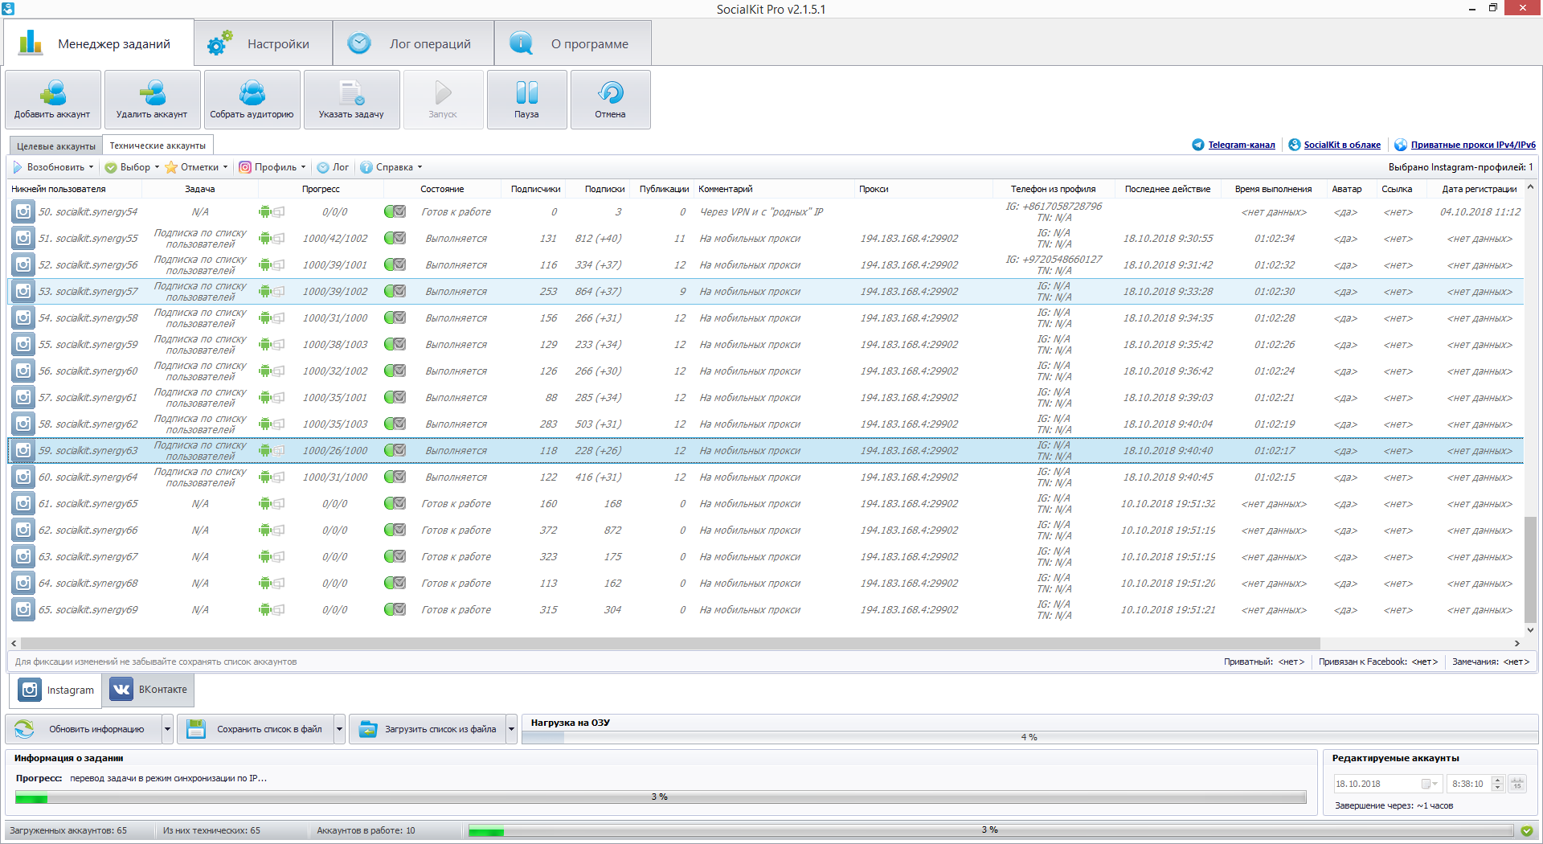1543x844 pixels.
Task: Cancel tasks with the Отмена icon
Action: (611, 93)
